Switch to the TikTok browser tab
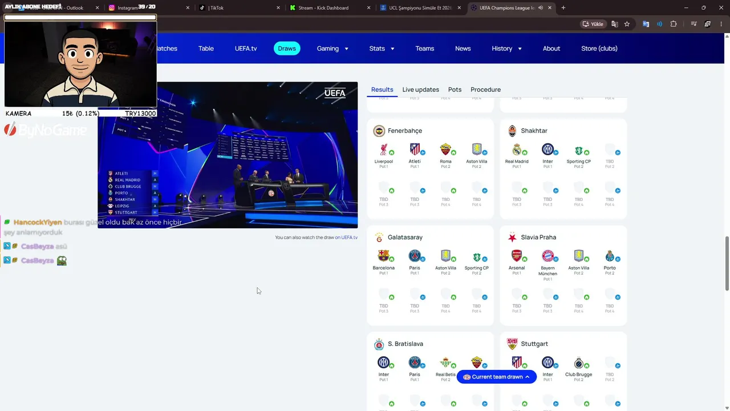The height and width of the screenshot is (411, 730). (x=239, y=8)
